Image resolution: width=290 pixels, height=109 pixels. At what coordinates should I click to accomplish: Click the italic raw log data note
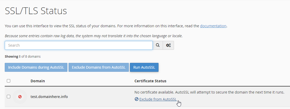tap(94, 36)
